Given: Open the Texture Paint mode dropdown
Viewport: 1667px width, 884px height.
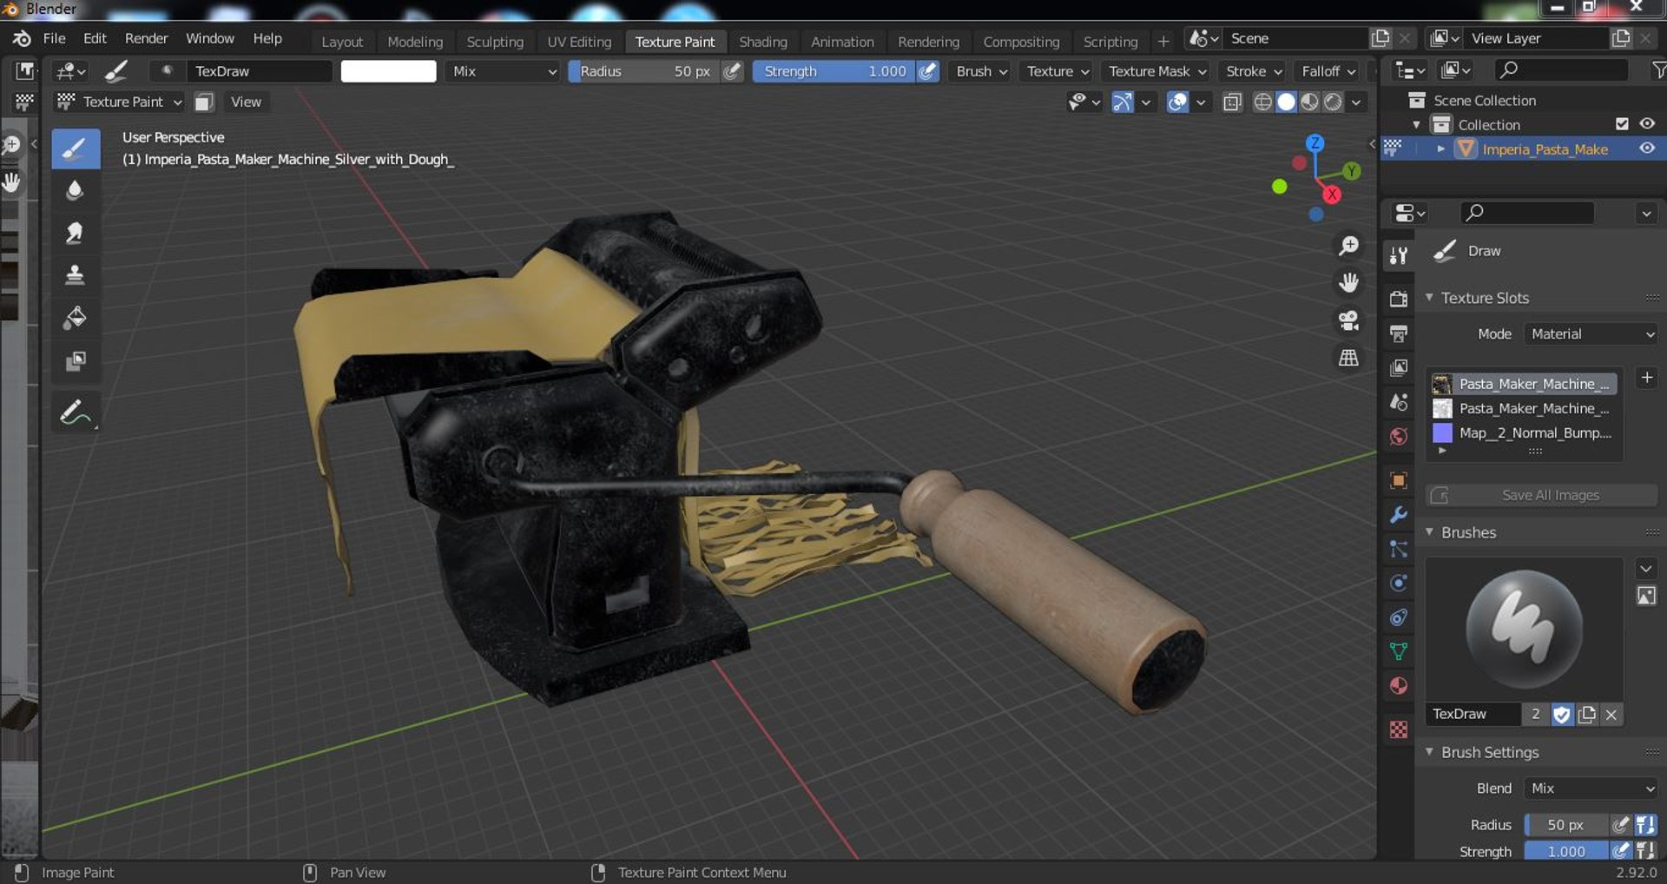Looking at the screenshot, I should click(x=120, y=102).
